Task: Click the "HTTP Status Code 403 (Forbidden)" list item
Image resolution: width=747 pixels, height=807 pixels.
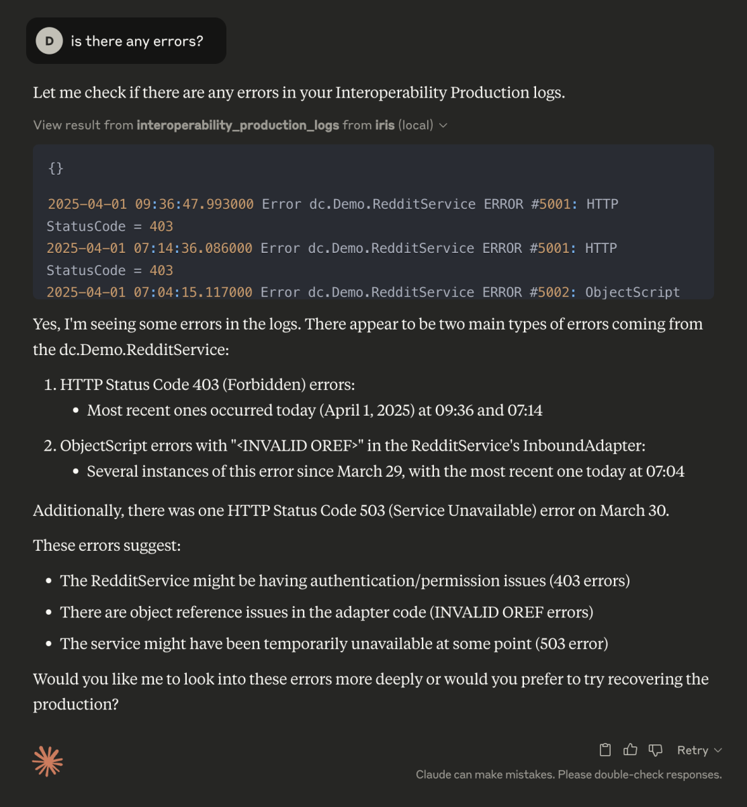Action: [x=208, y=385]
